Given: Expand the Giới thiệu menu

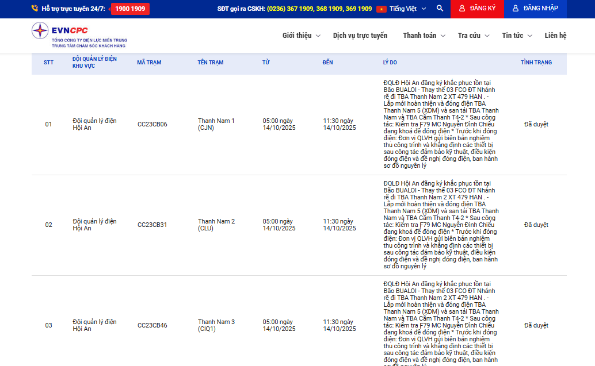Looking at the screenshot, I should (x=301, y=36).
